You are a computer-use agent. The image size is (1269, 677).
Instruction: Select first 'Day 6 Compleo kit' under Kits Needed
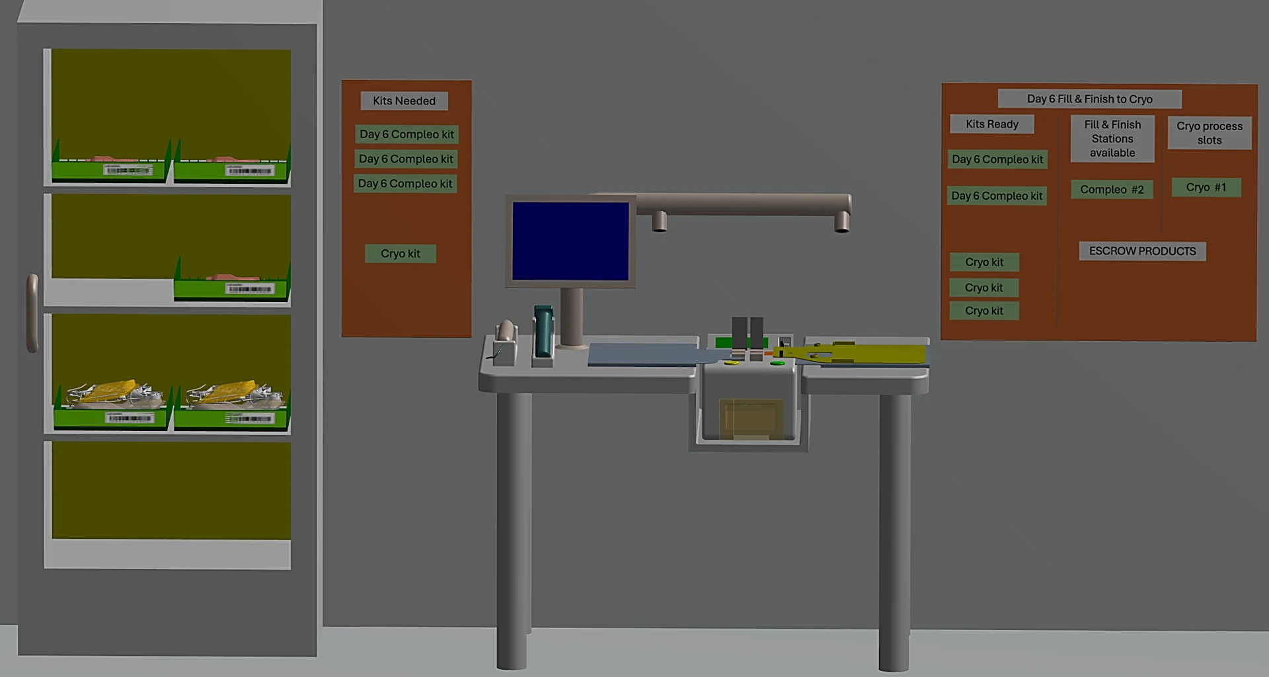pos(406,134)
